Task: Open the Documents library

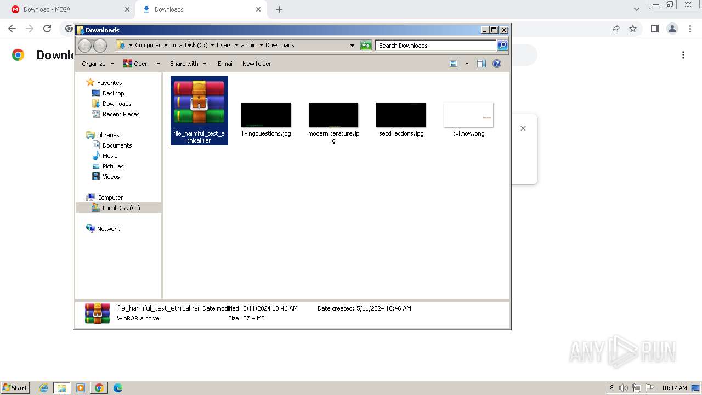Action: click(117, 145)
